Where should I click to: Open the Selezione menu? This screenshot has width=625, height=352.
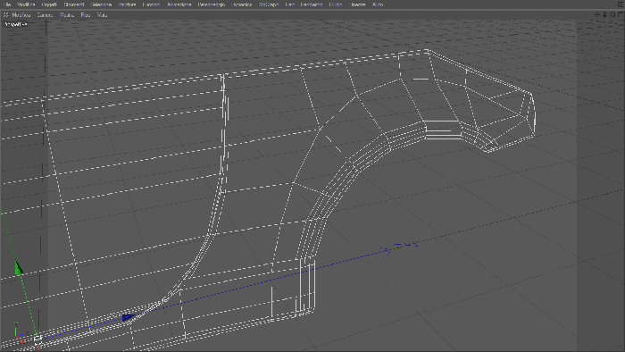pos(101,4)
